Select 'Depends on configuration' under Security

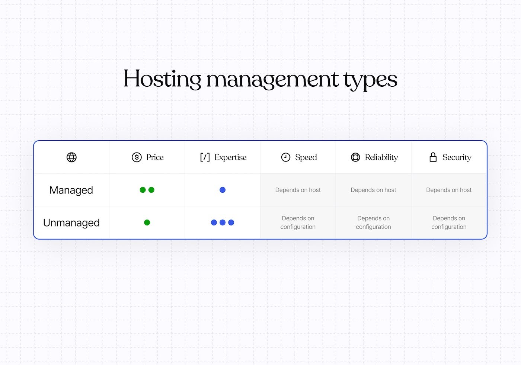point(448,222)
